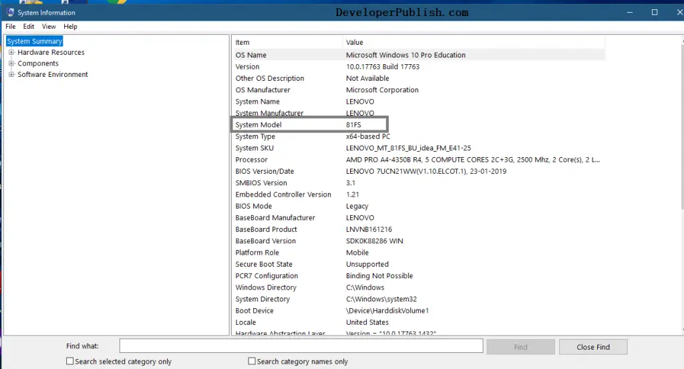Click the SDK0K88286 WIN value
Screen dimensions: 684x369
(x=374, y=241)
